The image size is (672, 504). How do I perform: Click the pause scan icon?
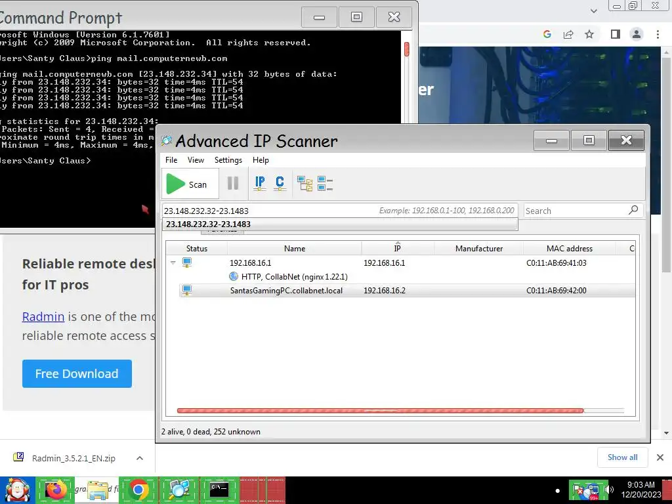[233, 184]
